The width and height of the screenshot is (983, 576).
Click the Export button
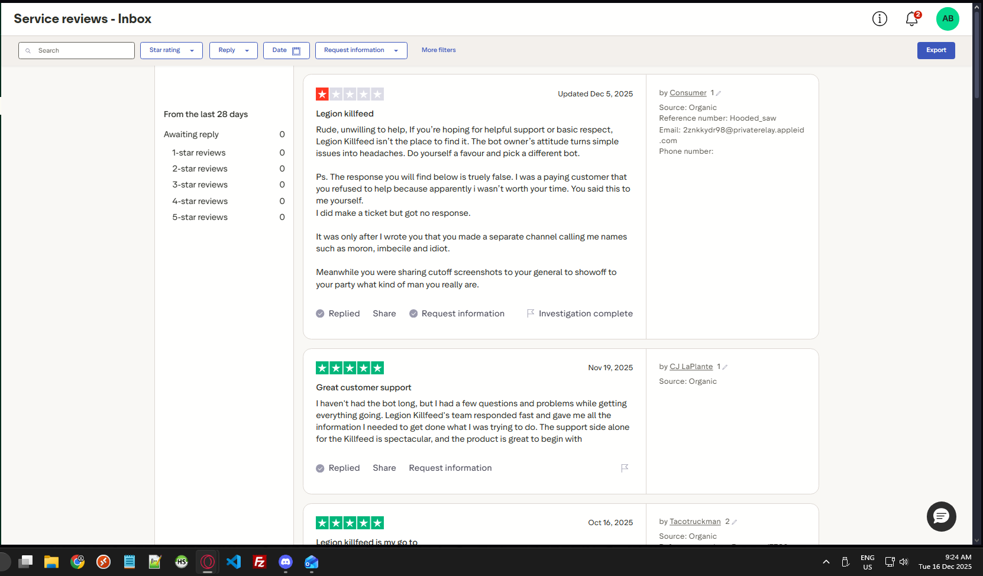point(936,50)
